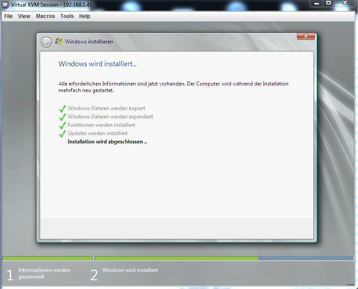
Task: Select text 'Windows-Dateien werden expandiert'
Action: (x=110, y=117)
